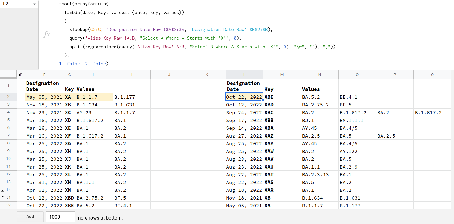454x224 pixels.
Task: Click BM.1.1.1 cell
Action: pyautogui.click(x=357, y=120)
